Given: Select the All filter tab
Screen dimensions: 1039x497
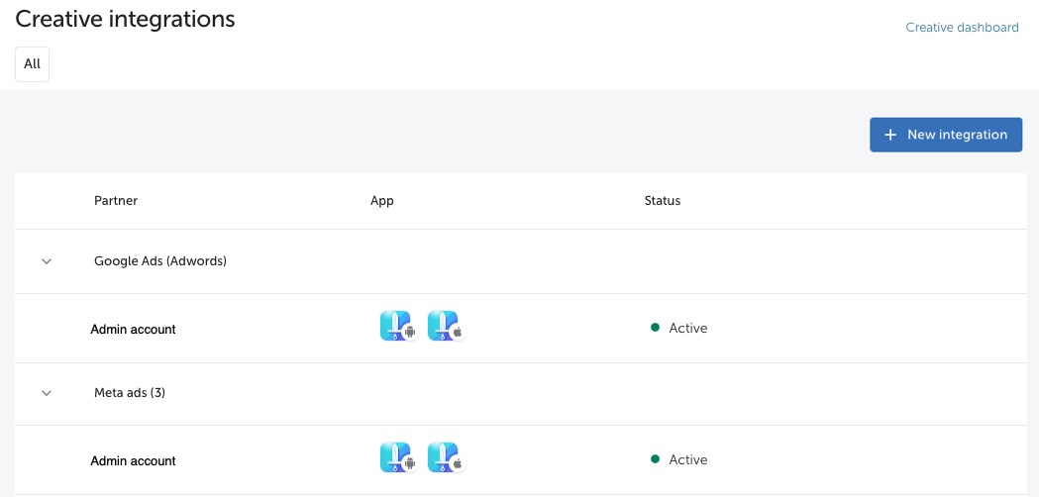Looking at the screenshot, I should 32,64.
